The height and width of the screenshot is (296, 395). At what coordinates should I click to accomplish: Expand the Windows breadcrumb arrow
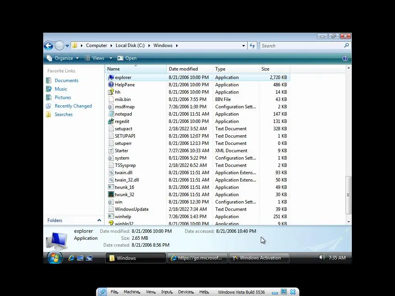coord(177,45)
